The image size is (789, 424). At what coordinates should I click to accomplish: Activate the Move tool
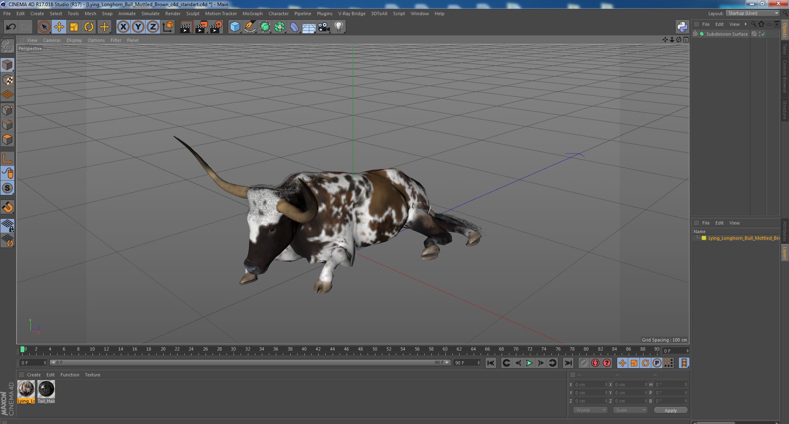tap(59, 27)
